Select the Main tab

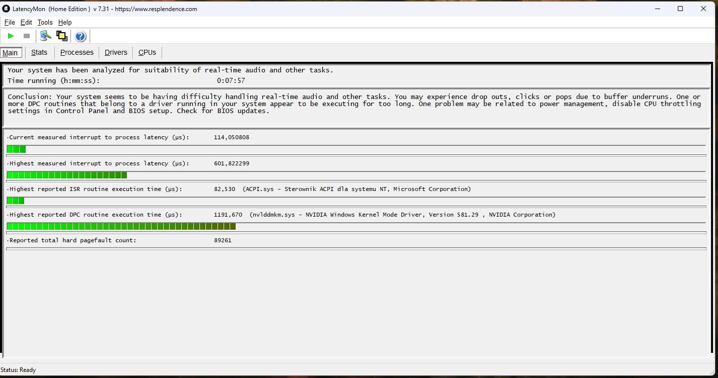[10, 53]
